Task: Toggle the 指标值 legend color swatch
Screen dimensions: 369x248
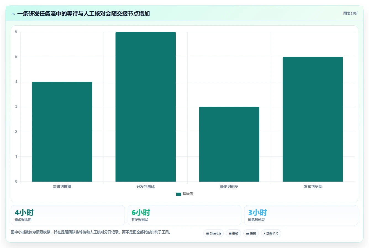Action: point(178,194)
